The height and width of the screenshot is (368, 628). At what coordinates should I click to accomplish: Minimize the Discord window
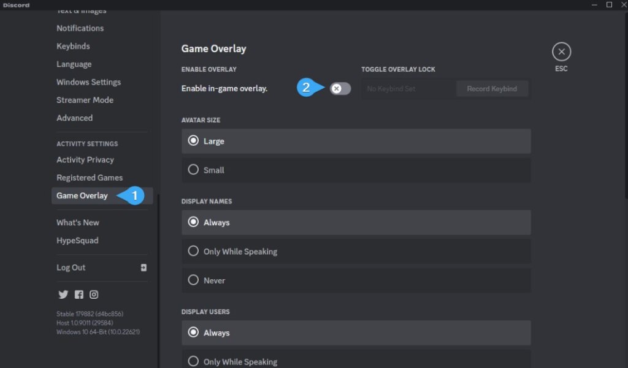(594, 5)
